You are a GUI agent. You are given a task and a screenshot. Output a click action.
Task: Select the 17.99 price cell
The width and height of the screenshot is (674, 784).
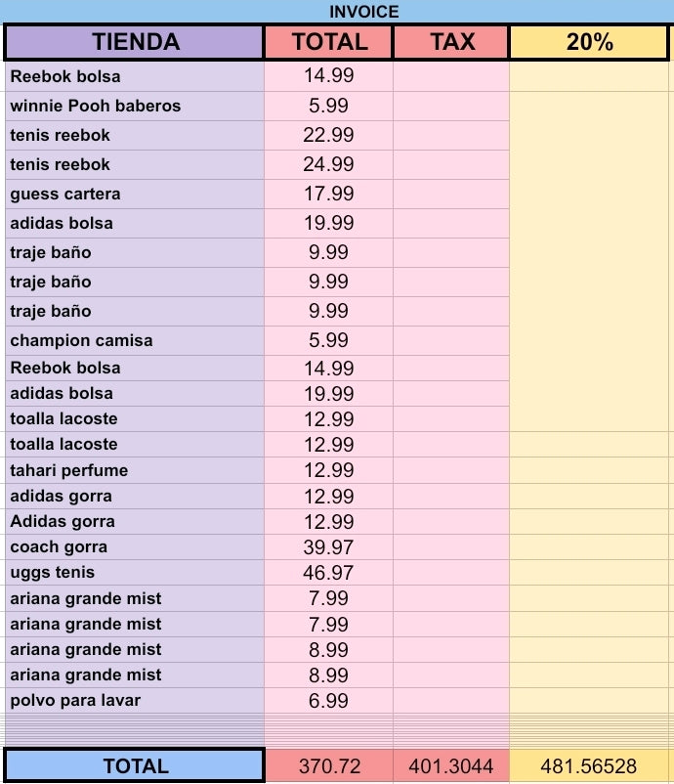[329, 194]
